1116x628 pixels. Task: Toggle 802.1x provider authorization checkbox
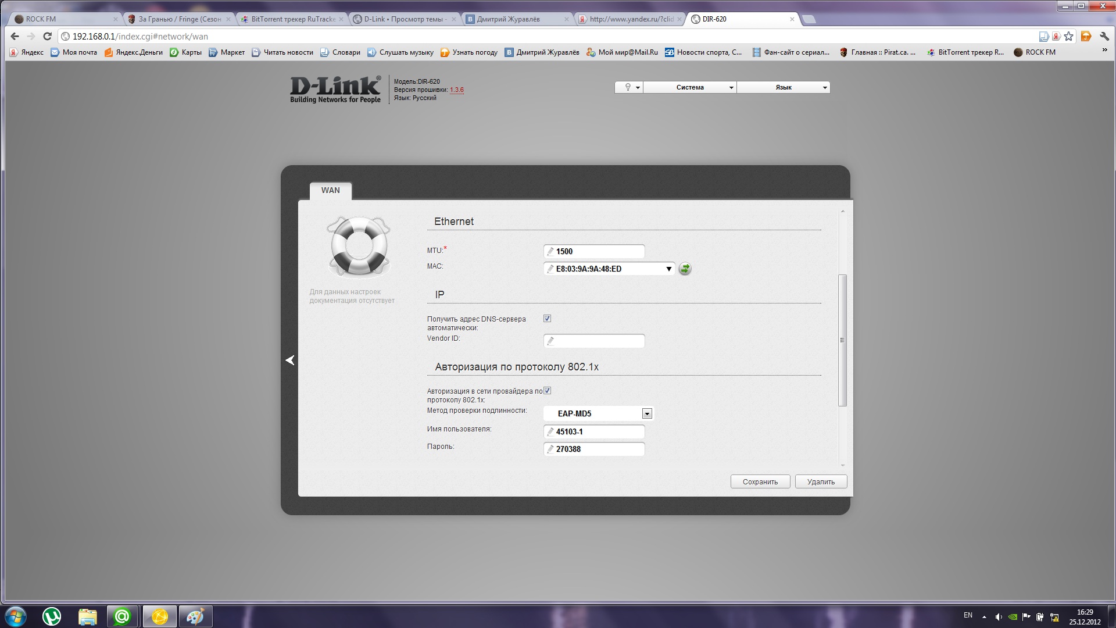tap(547, 391)
